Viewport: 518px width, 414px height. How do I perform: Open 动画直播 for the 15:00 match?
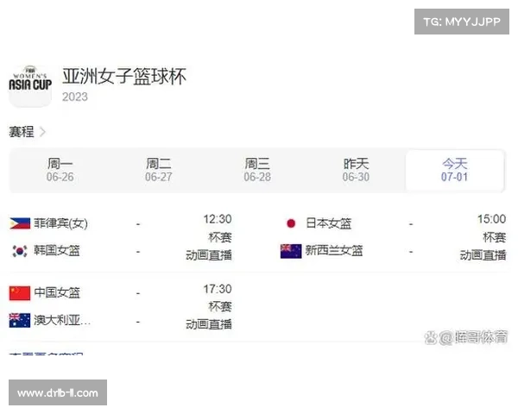[483, 255]
